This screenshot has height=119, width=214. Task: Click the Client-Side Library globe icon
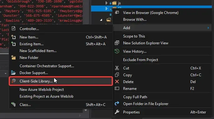[x=13, y=81]
